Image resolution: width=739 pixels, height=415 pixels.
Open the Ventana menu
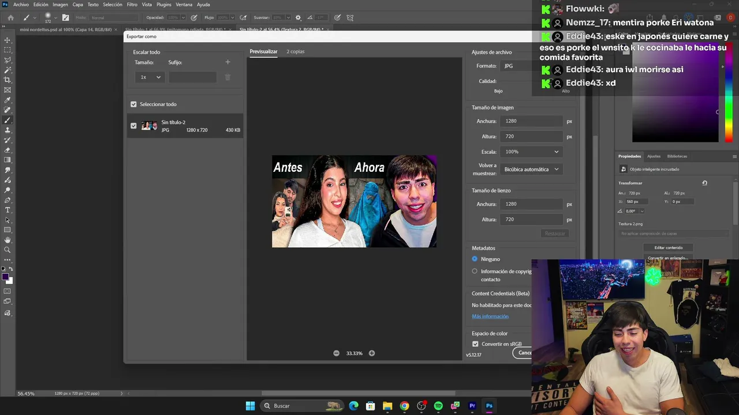tap(184, 5)
